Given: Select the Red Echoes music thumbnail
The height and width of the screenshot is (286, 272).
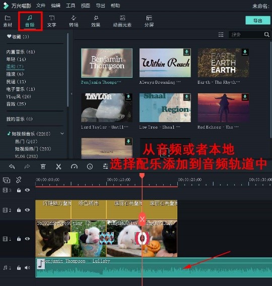Looking at the screenshot, I should tap(223, 107).
